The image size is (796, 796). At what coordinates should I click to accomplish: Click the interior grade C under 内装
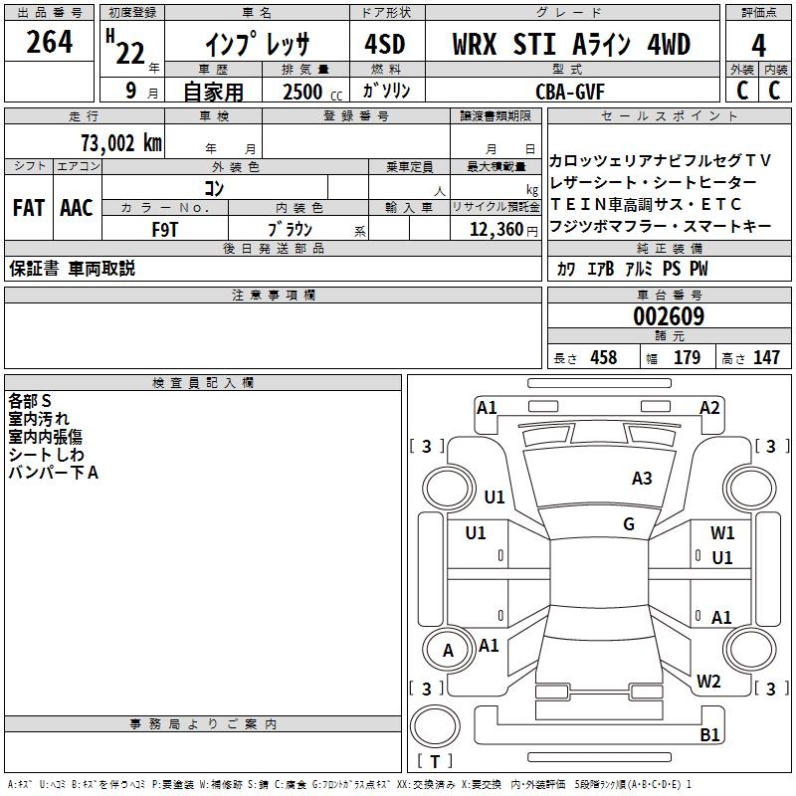tap(774, 91)
